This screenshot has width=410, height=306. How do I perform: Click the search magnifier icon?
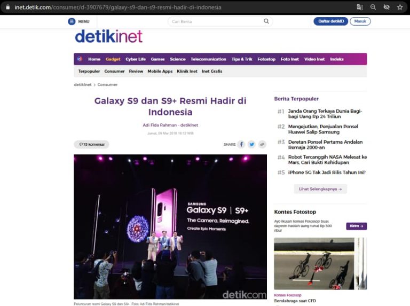tap(266, 21)
